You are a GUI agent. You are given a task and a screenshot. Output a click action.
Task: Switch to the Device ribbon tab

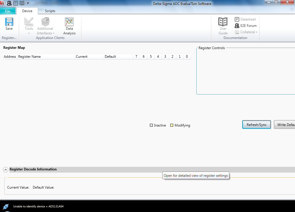[x=27, y=11]
